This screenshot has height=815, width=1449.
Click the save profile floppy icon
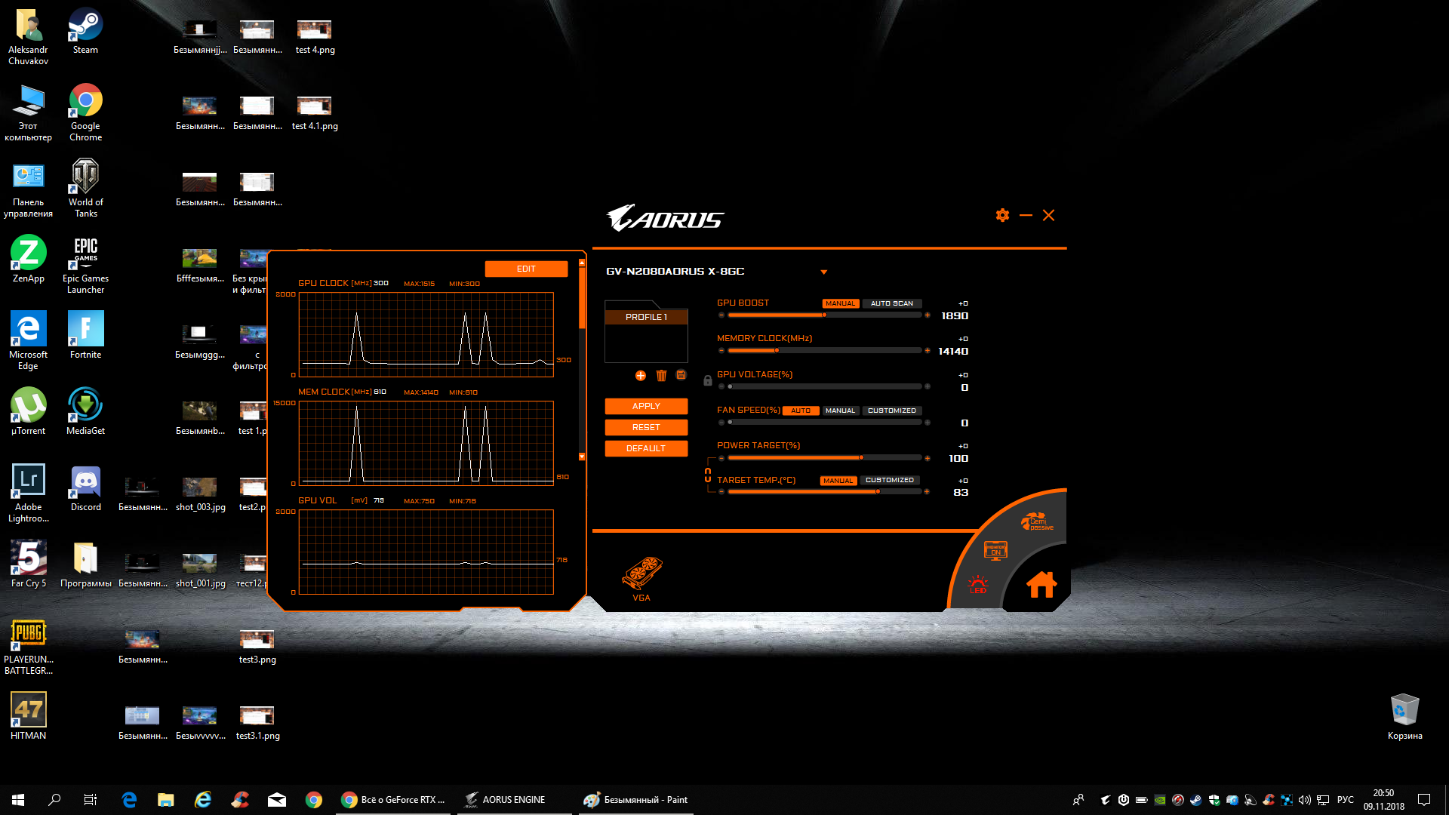click(x=681, y=375)
